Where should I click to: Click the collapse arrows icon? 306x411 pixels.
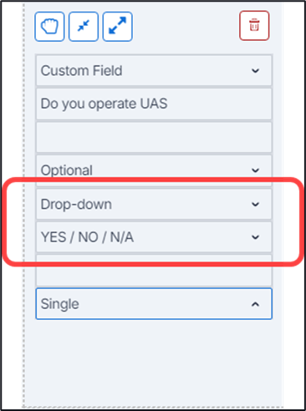pyautogui.click(x=84, y=27)
